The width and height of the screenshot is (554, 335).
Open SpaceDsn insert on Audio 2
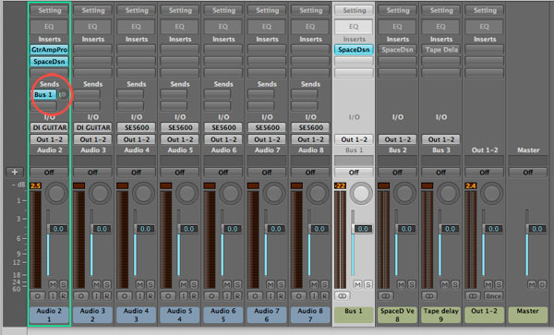(x=49, y=62)
